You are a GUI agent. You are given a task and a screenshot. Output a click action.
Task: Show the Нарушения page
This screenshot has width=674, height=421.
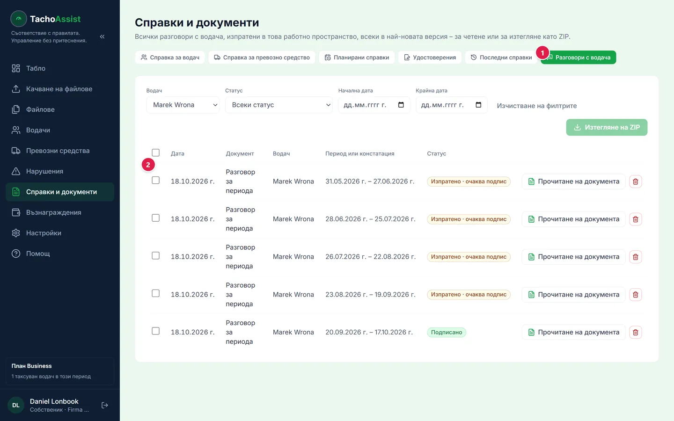(60, 171)
